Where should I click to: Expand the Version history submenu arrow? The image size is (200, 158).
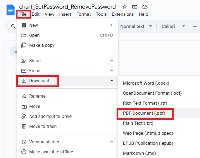click(x=112, y=142)
